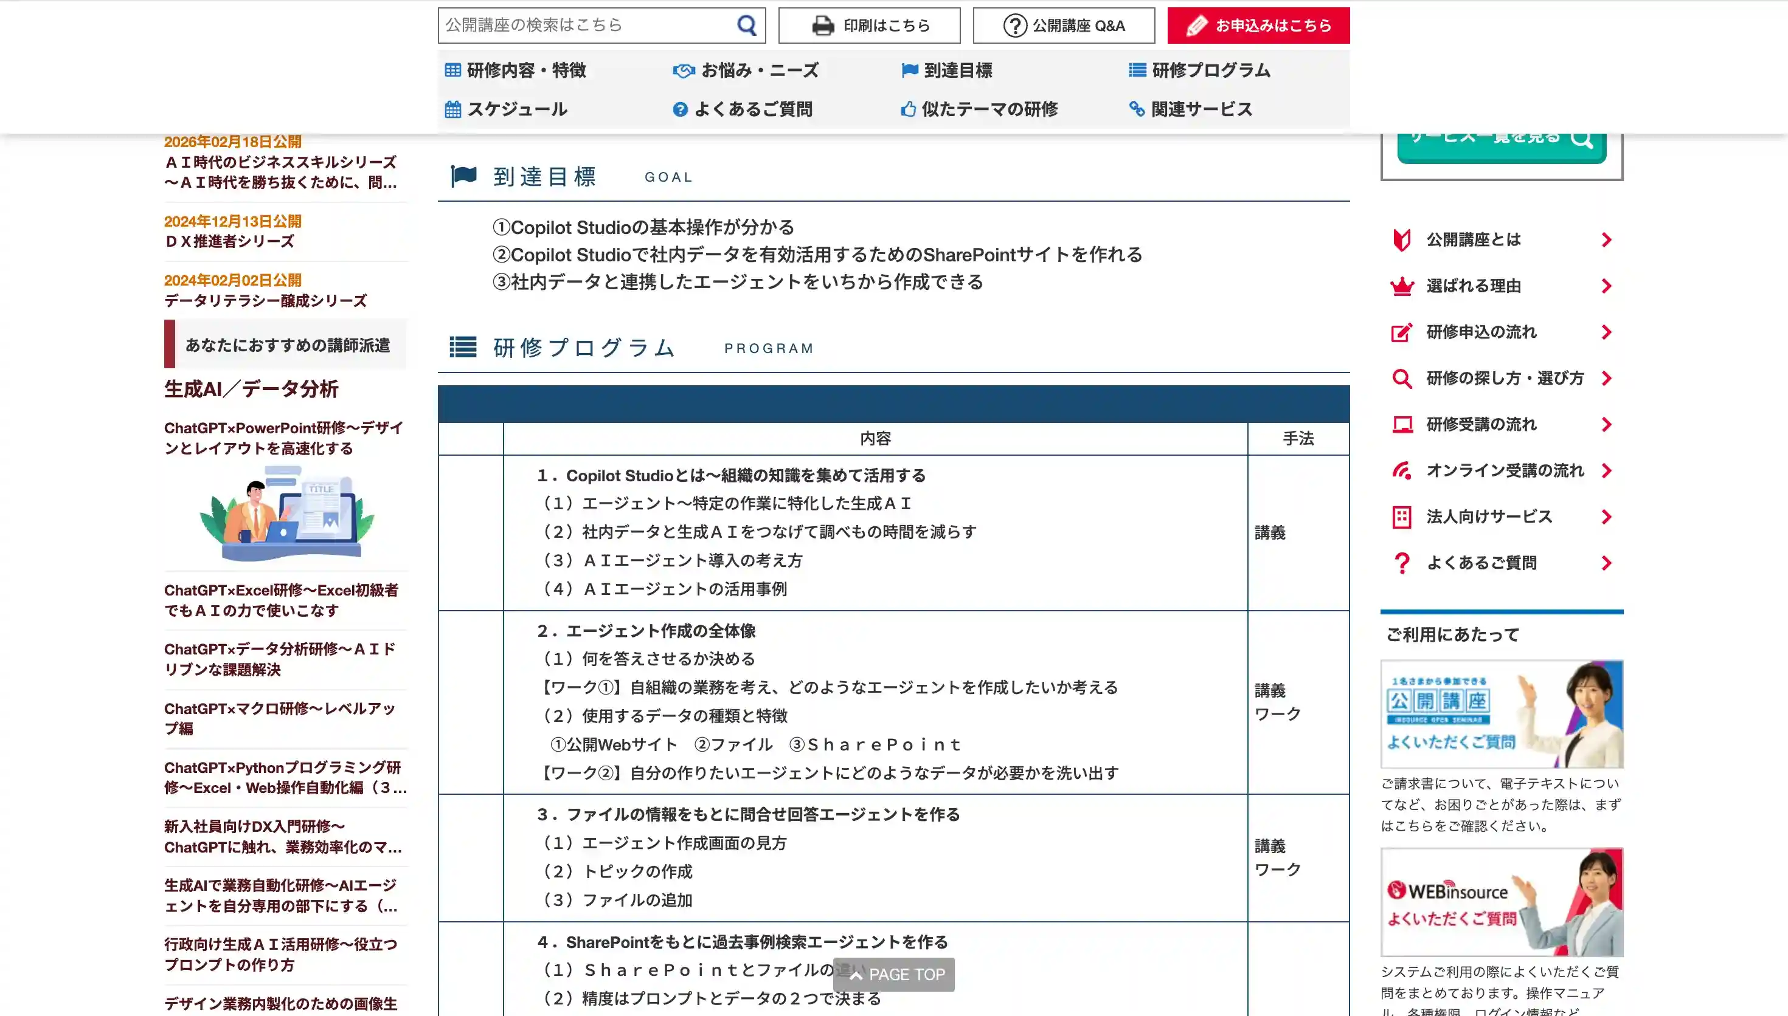
Task: Jump to お悩み・ニーズ section
Action: (746, 70)
